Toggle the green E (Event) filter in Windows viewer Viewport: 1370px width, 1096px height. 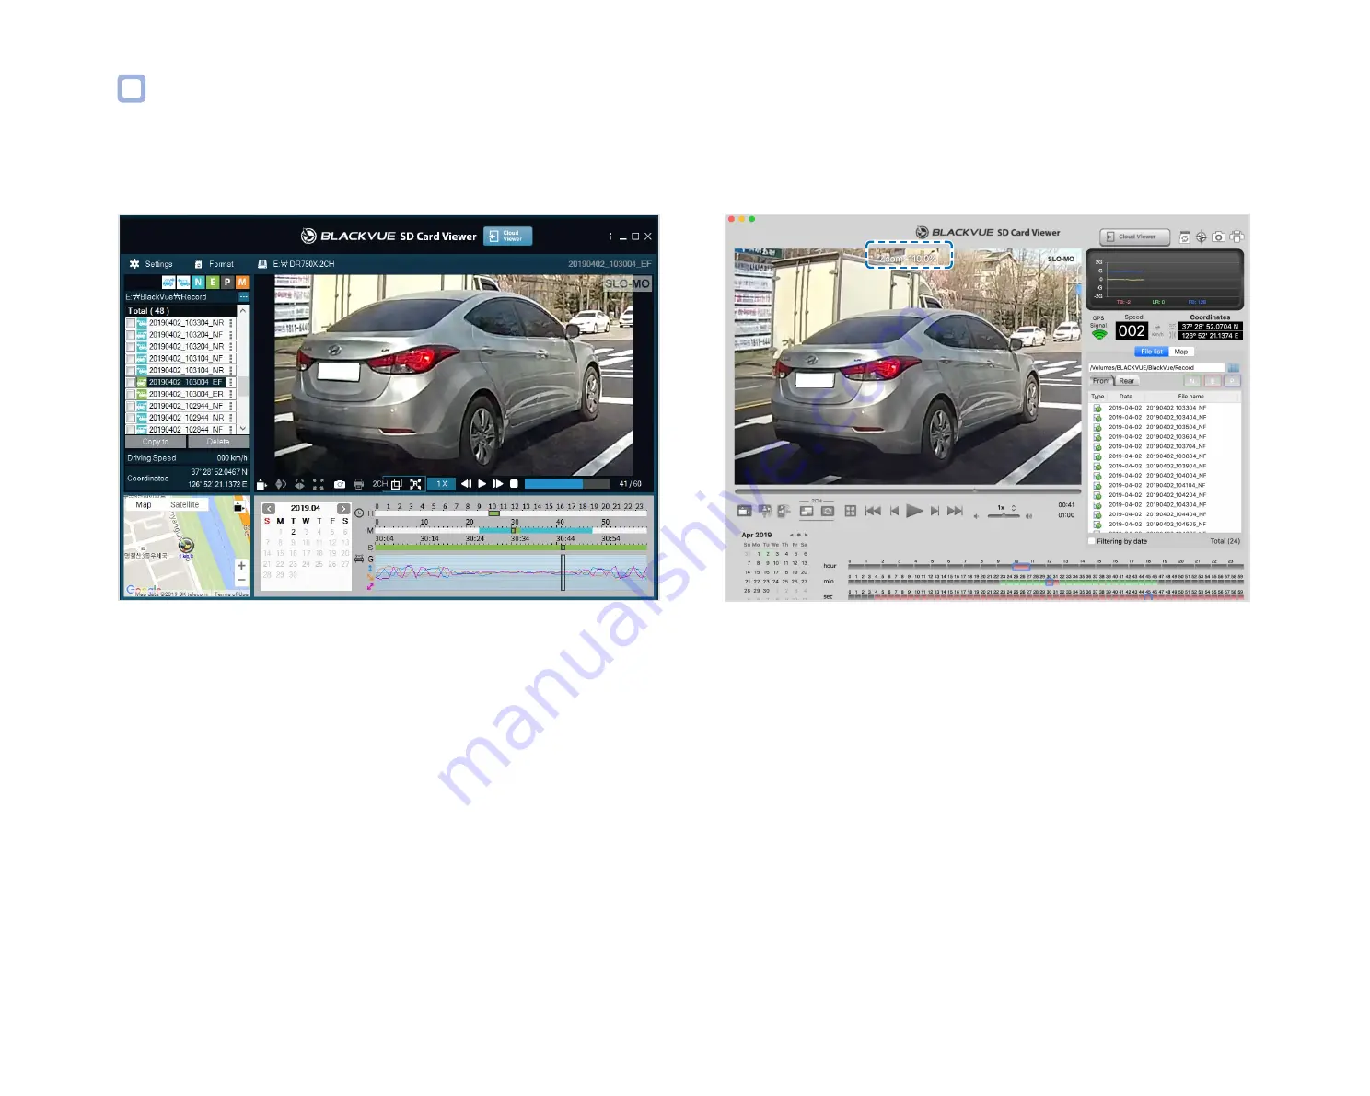213,282
